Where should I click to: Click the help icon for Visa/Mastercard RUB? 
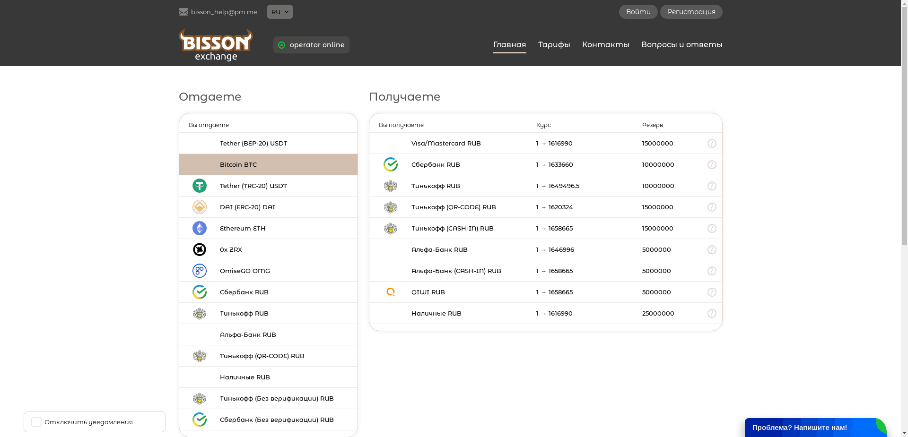712,143
